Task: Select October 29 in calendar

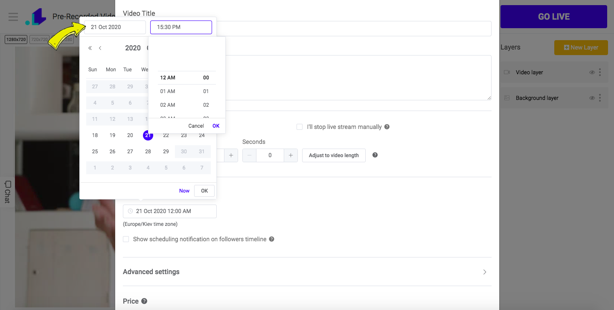Action: [166, 152]
